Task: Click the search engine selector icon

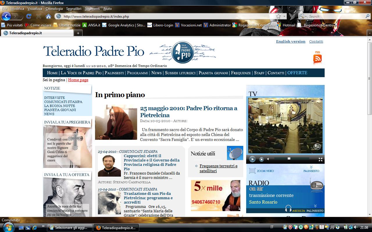Action: tap(303, 17)
